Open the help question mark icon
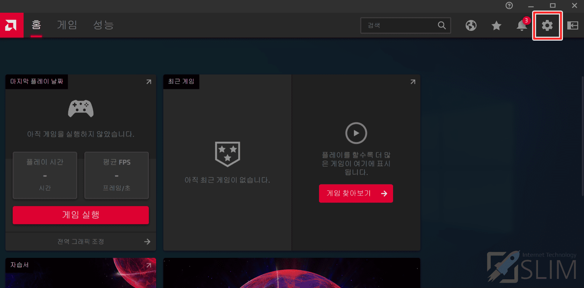 coord(509,5)
